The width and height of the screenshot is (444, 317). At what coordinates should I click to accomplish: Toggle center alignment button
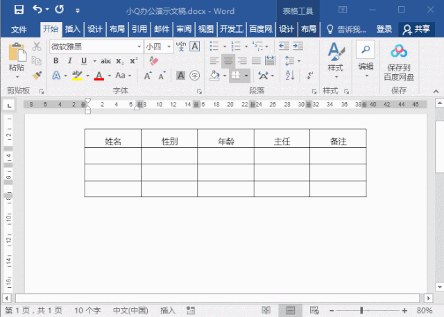(x=228, y=60)
